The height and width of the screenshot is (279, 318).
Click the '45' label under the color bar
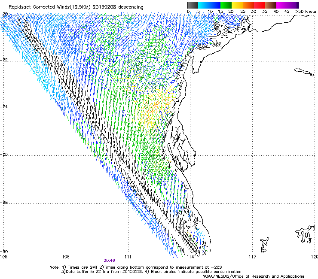click(x=287, y=12)
